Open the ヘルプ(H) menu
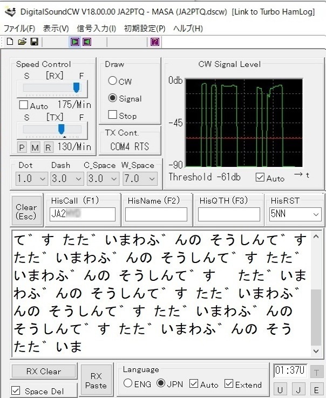 click(x=188, y=29)
